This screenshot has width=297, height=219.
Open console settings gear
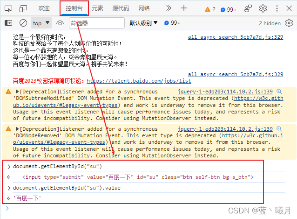[x=289, y=23]
